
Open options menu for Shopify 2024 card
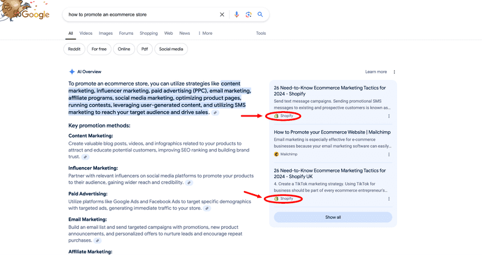(389, 116)
